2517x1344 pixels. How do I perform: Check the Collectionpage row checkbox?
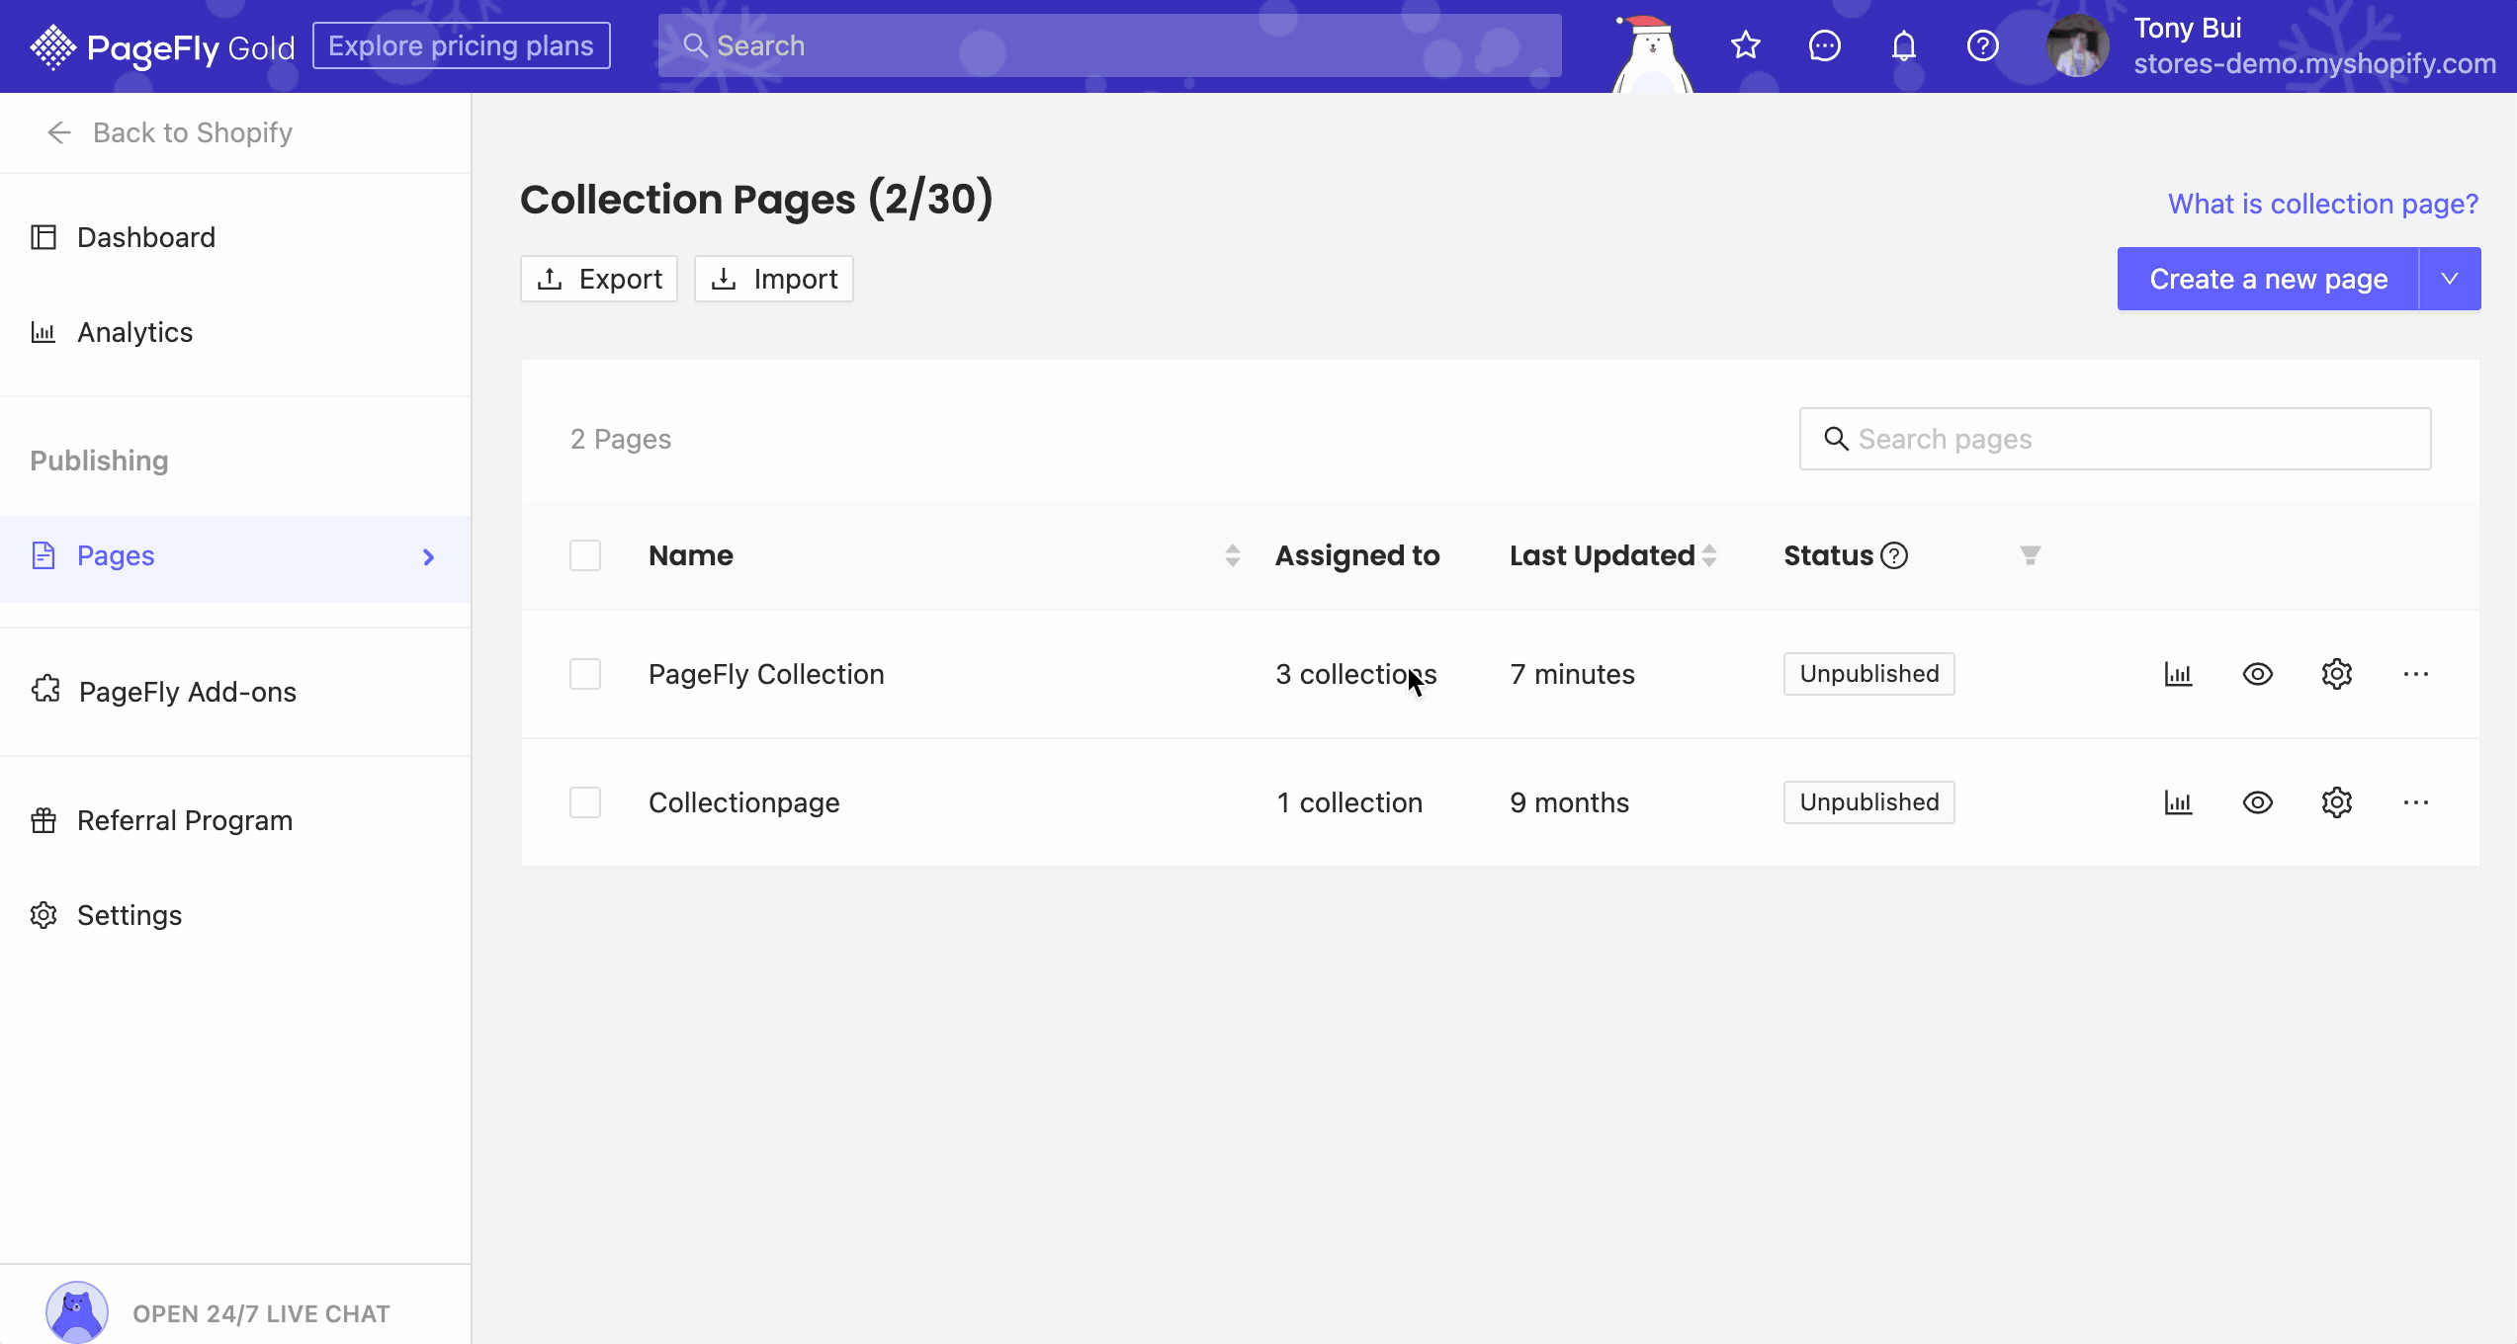coord(585,802)
